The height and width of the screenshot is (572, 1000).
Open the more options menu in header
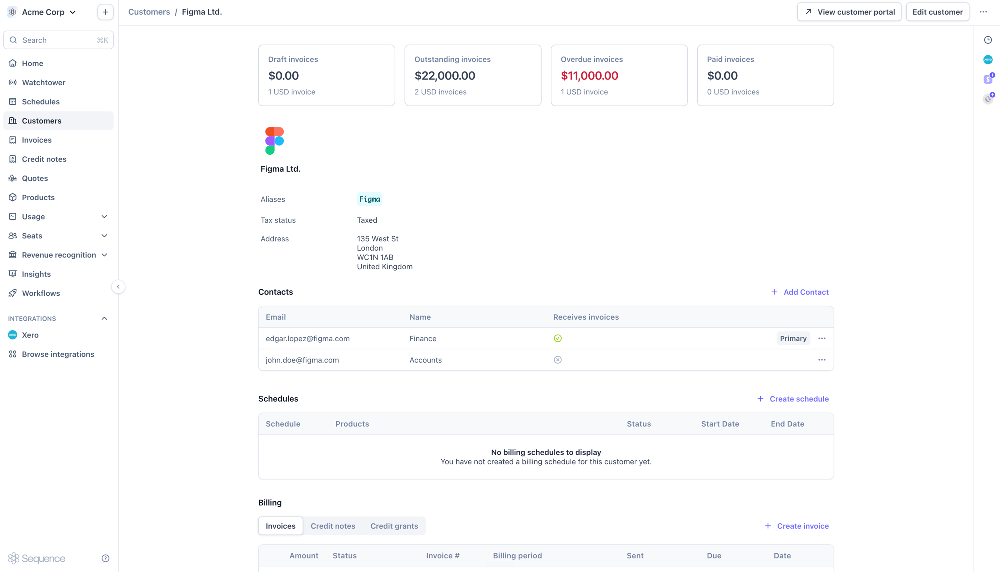[x=983, y=12]
